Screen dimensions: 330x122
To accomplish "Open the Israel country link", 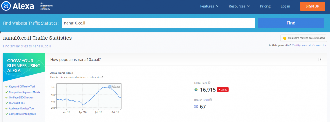I will click(206, 100).
